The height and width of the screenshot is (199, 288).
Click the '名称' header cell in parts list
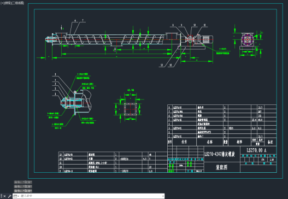point(210,142)
